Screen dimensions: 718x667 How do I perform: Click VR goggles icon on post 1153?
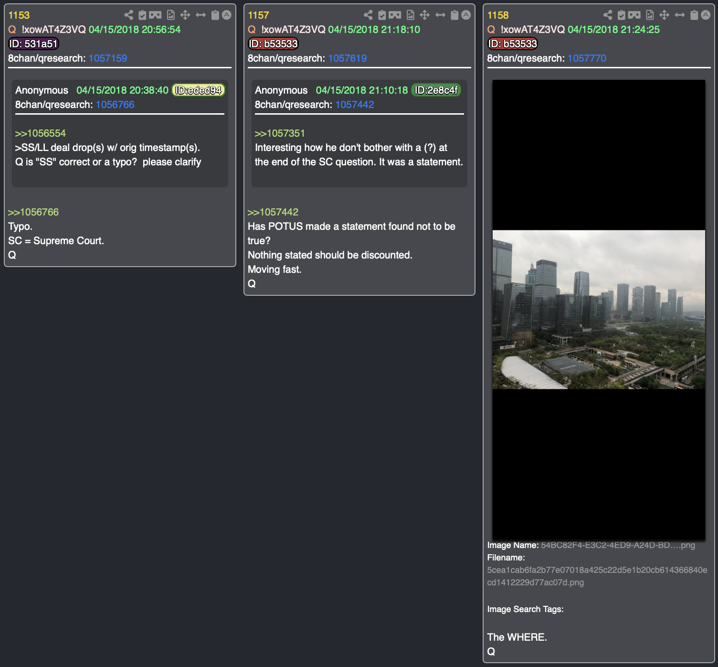click(155, 15)
